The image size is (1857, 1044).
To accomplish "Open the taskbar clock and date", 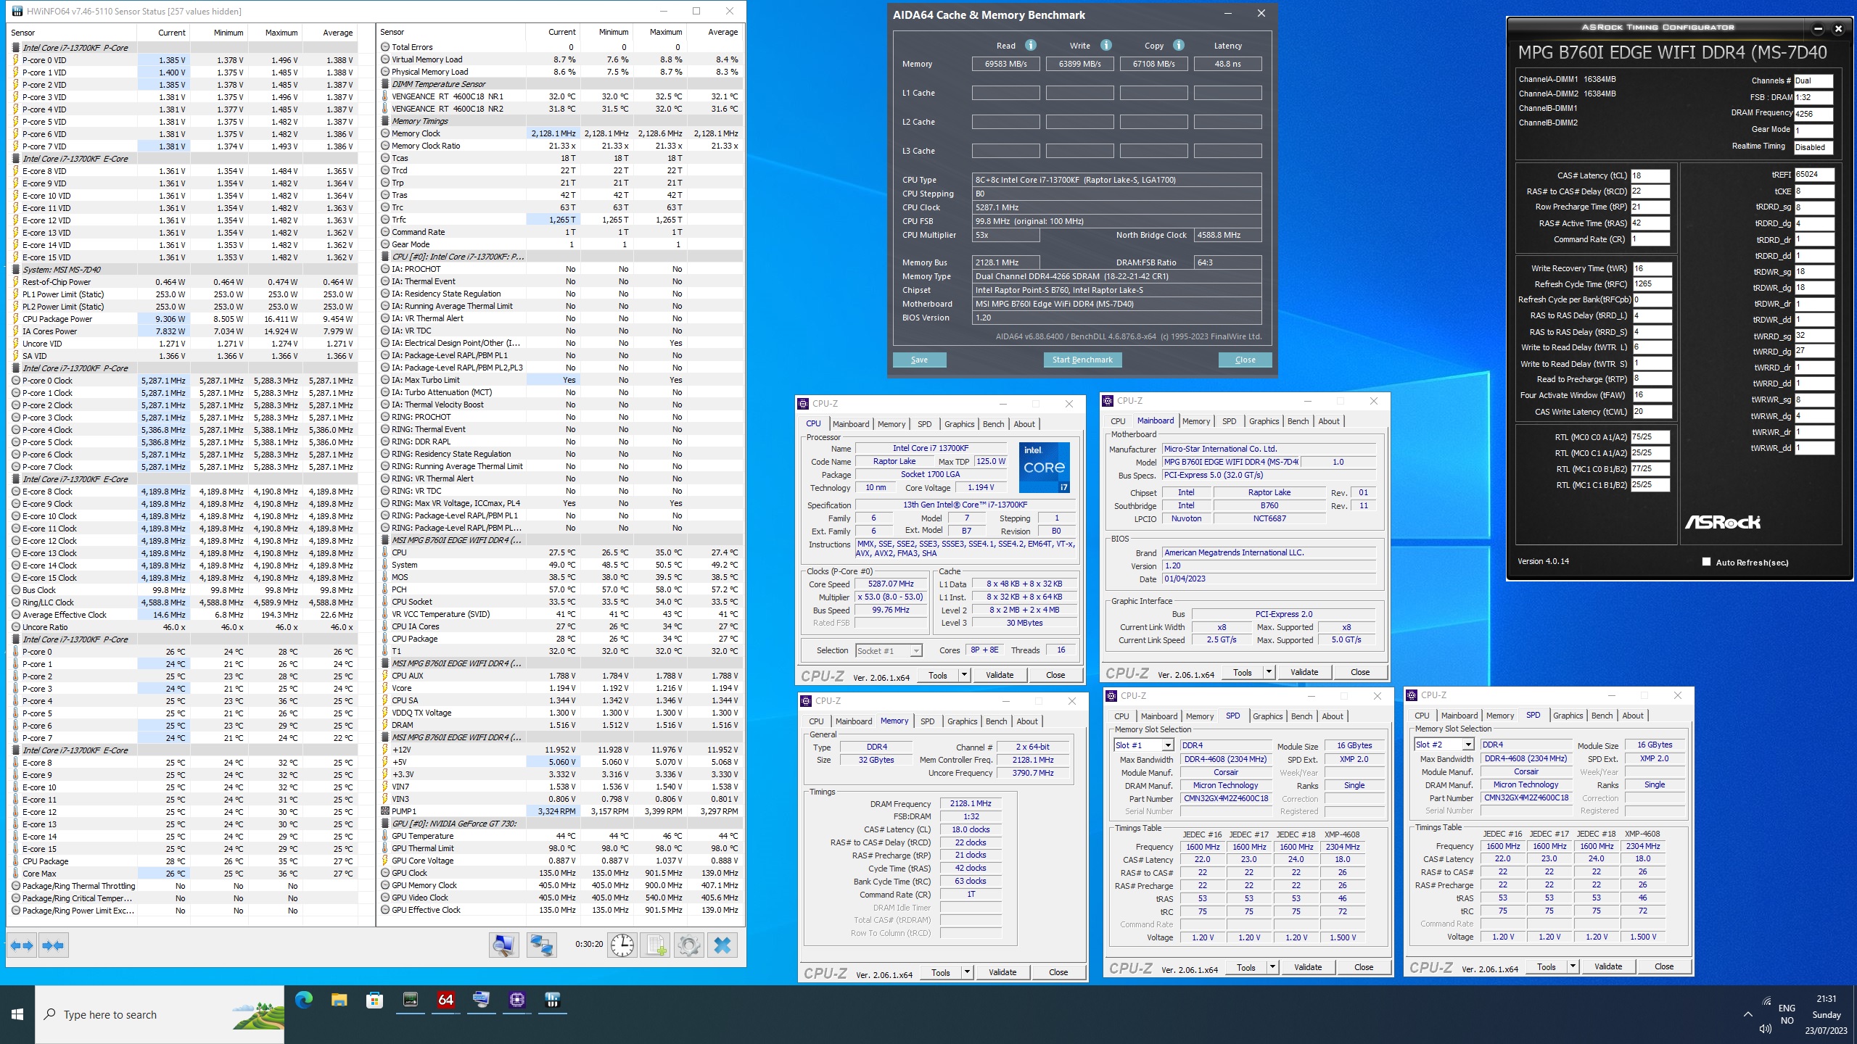I will (1827, 1014).
